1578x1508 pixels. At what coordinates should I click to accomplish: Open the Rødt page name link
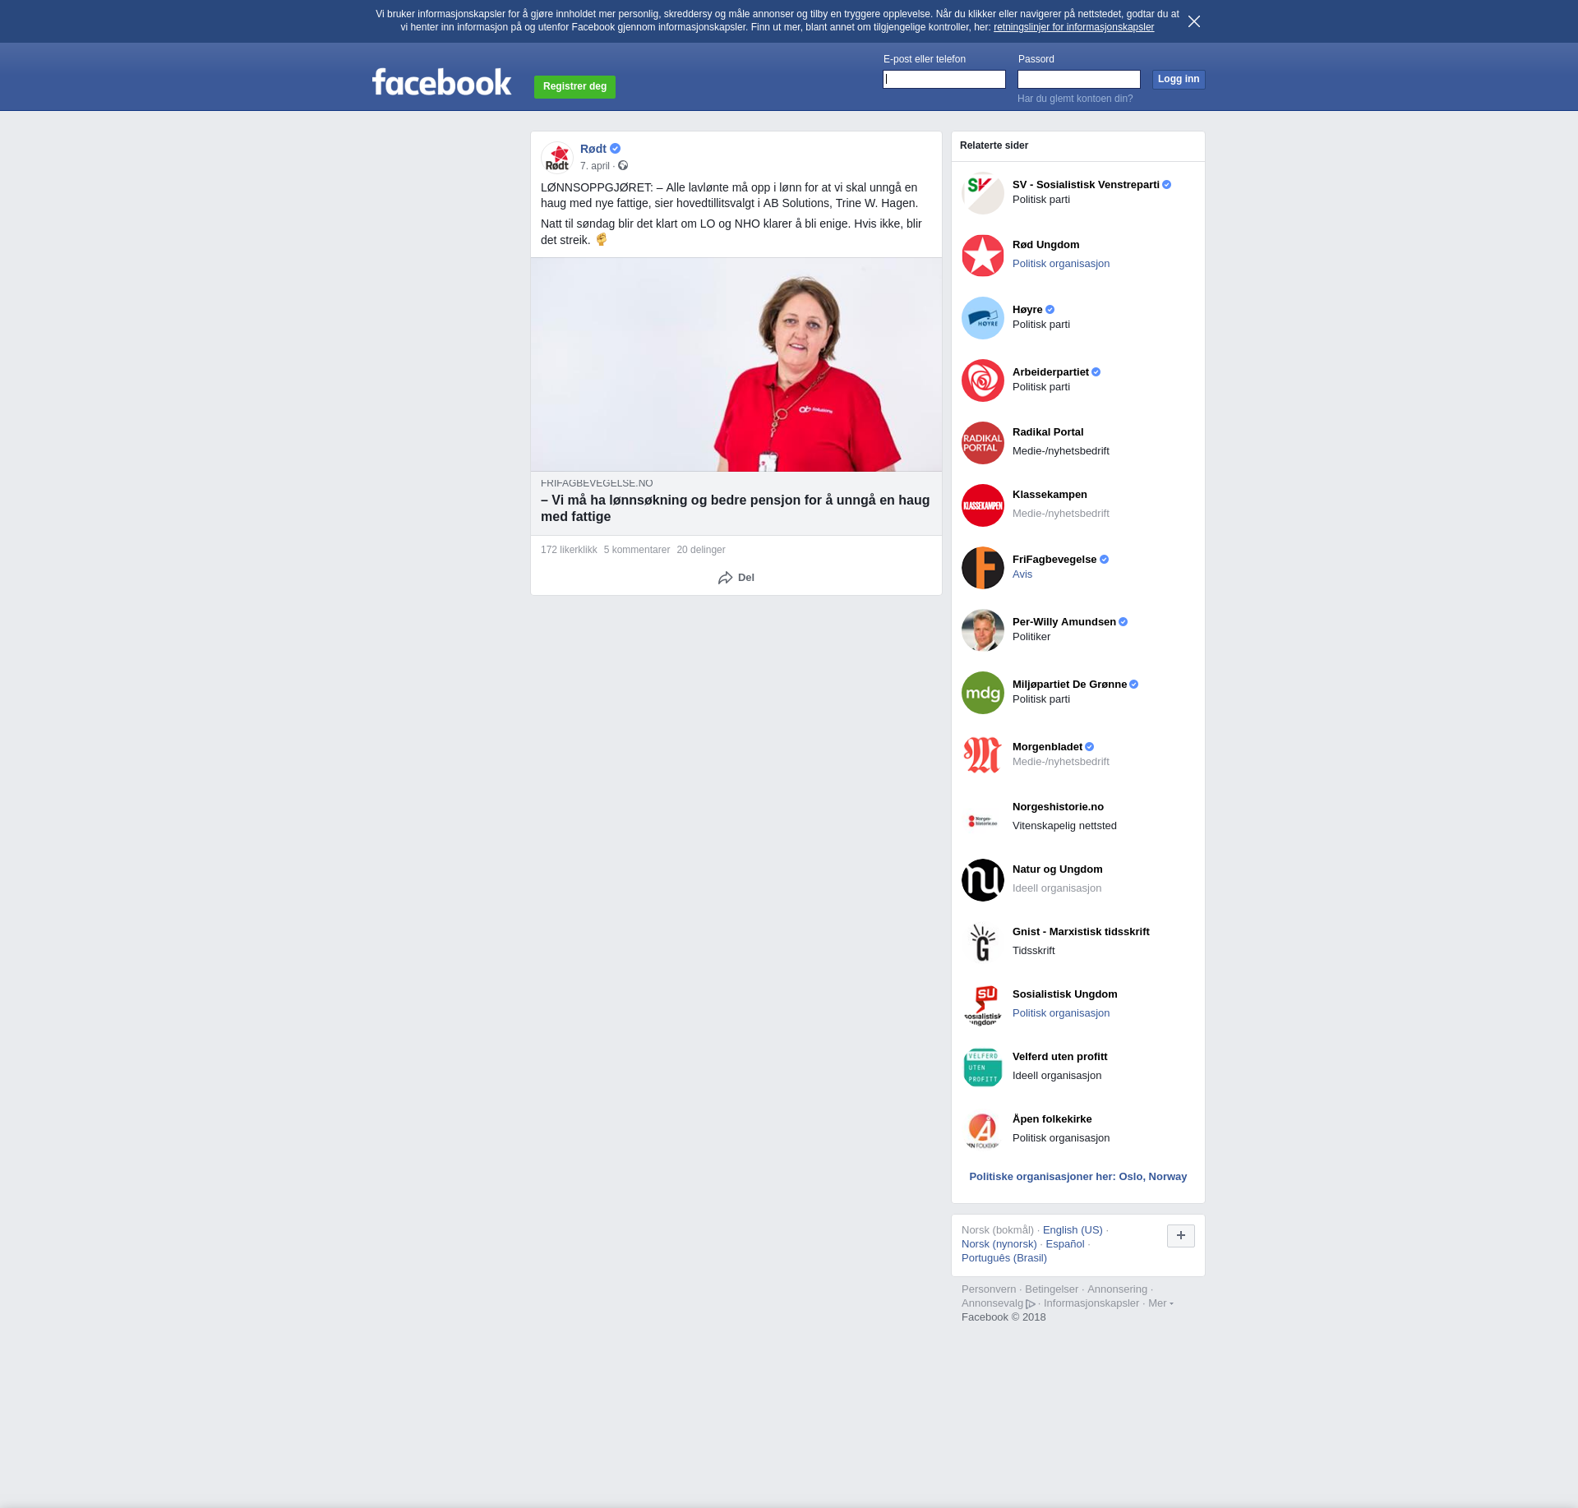(593, 149)
